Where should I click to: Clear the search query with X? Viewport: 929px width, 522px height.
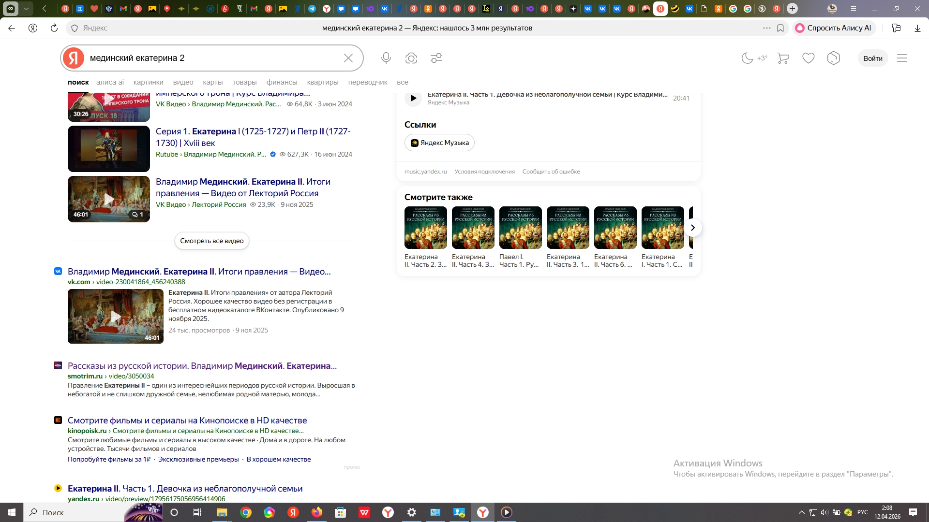348,58
